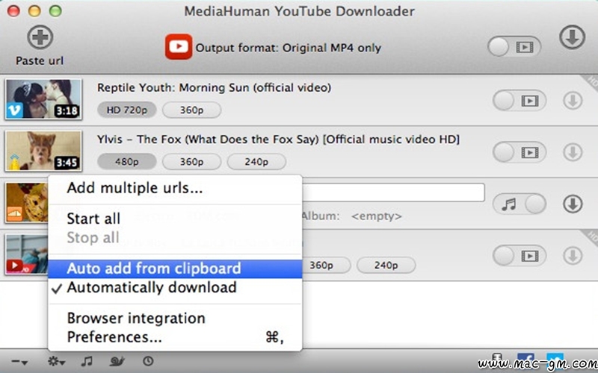Select HD 720p for Reptile Youth

[x=126, y=110]
